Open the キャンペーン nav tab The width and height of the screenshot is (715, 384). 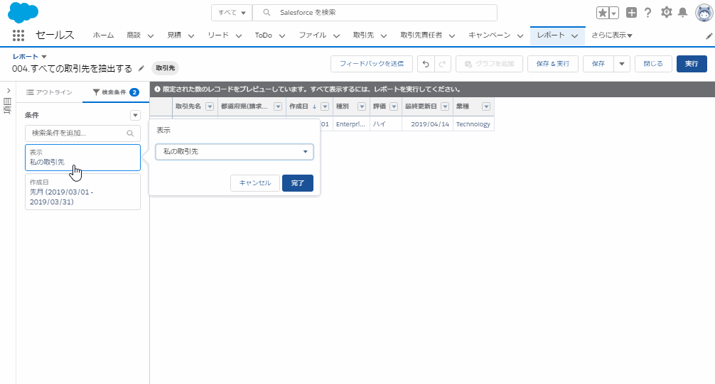[x=489, y=35]
